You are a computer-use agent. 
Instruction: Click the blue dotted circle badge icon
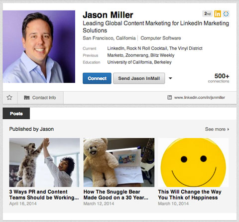pos(226,14)
